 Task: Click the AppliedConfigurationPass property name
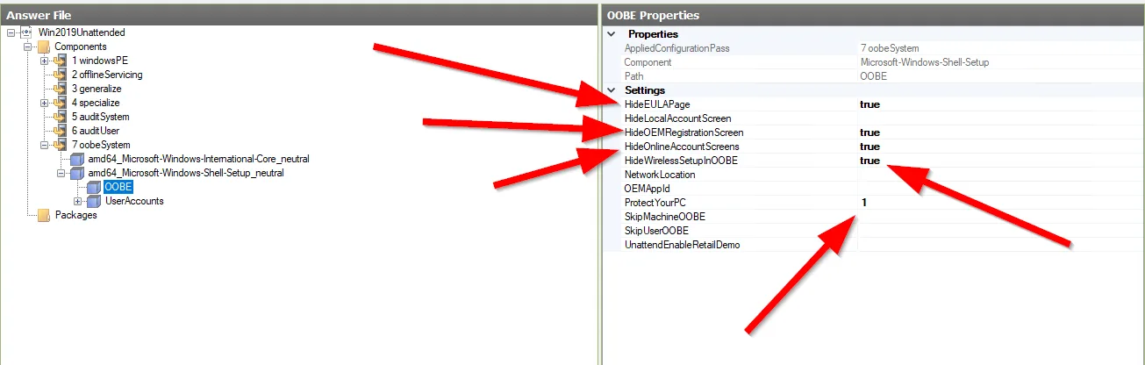676,48
